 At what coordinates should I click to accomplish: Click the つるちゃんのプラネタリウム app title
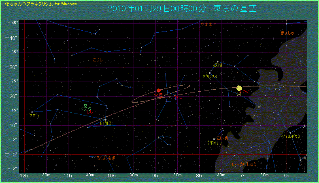click(x=39, y=4)
